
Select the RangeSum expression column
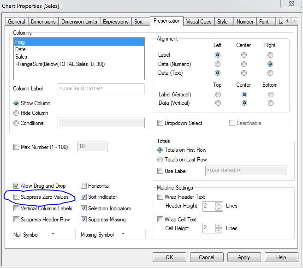pos(79,64)
